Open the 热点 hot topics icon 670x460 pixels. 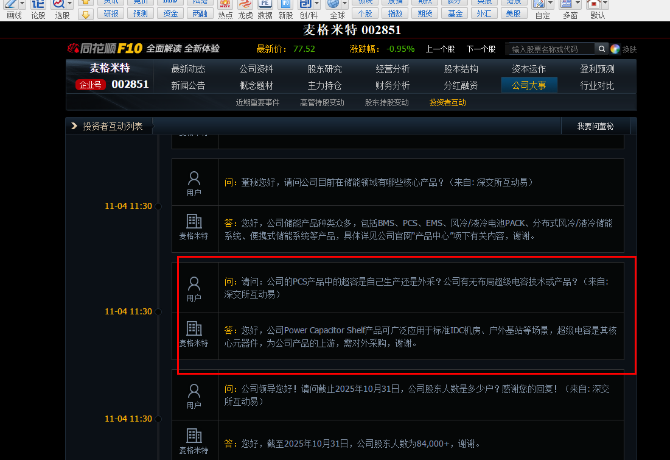[x=225, y=5]
